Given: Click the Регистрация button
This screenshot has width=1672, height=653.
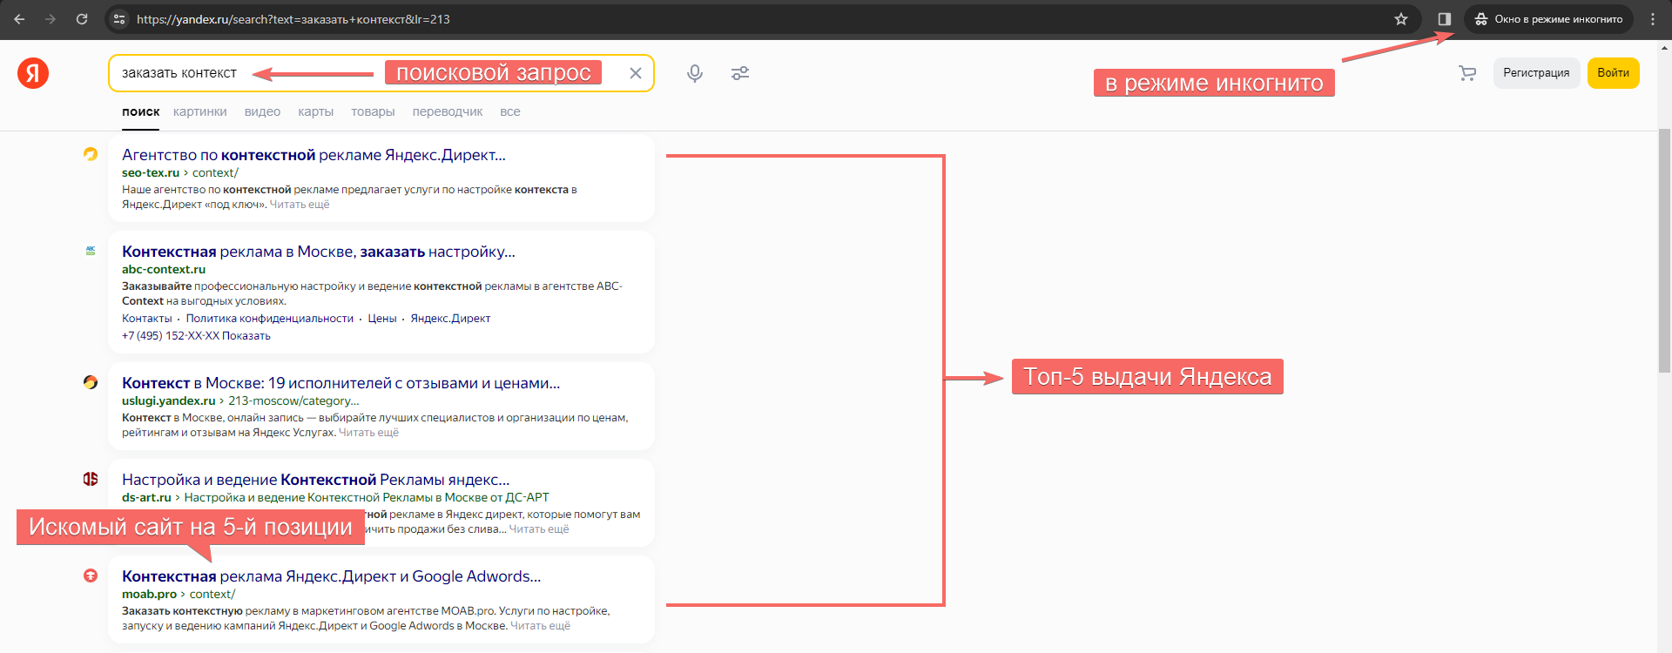Looking at the screenshot, I should (x=1536, y=73).
